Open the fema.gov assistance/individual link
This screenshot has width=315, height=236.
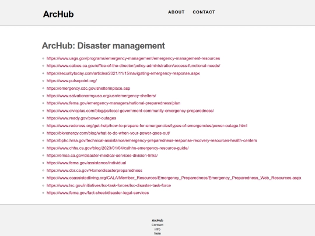pyautogui.click(x=86, y=163)
